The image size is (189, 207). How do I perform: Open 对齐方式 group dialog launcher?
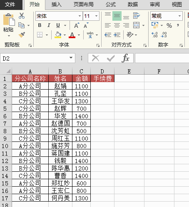pos(145,45)
